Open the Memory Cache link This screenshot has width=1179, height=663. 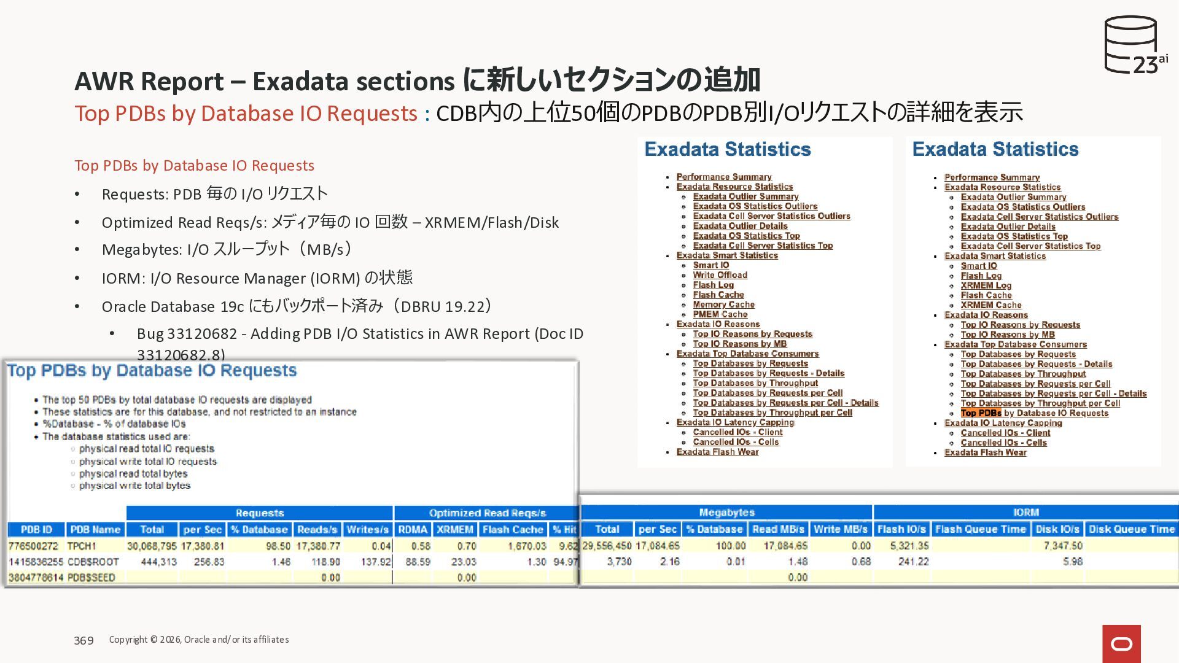[723, 304]
